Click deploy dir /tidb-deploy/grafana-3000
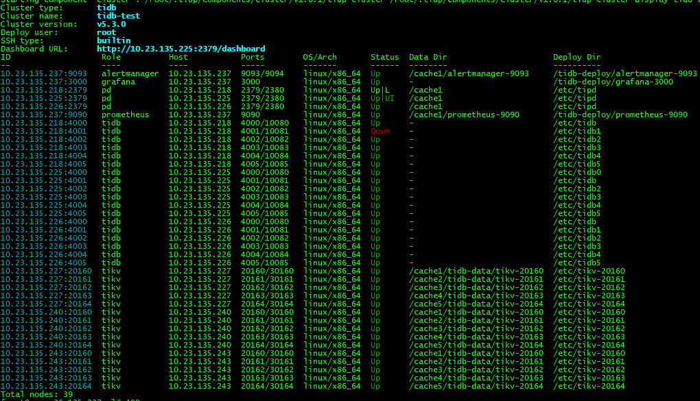The width and height of the screenshot is (700, 401). pyautogui.click(x=613, y=82)
